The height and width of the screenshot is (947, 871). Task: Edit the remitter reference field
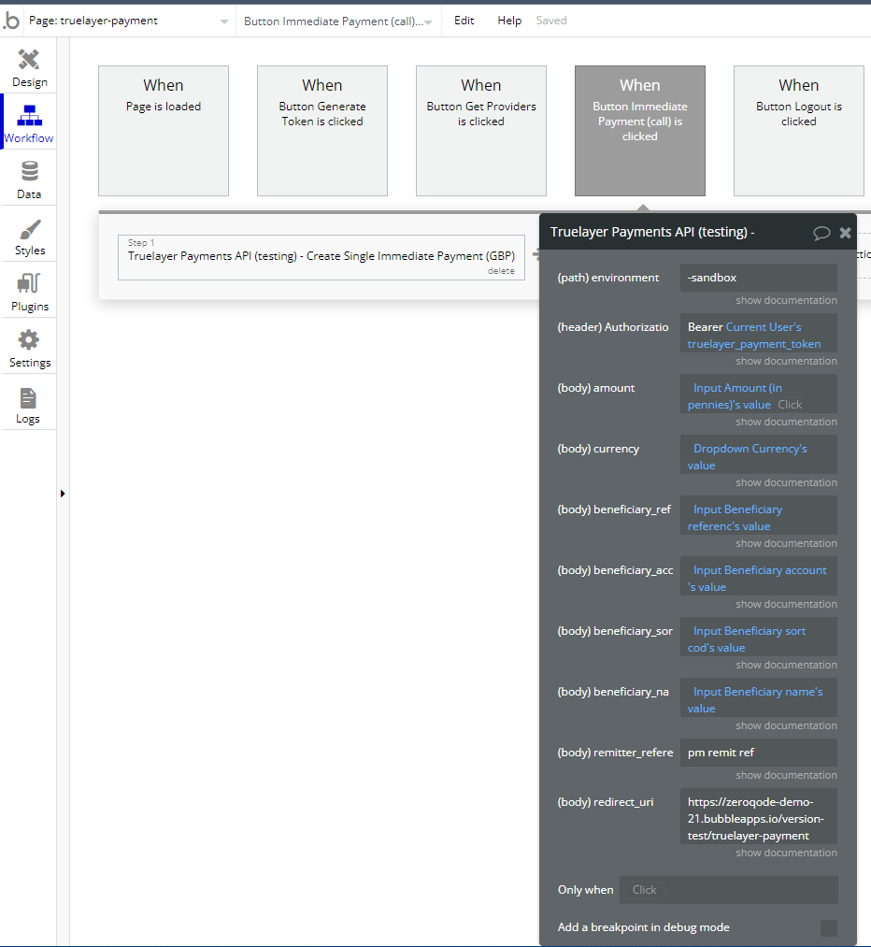[759, 753]
